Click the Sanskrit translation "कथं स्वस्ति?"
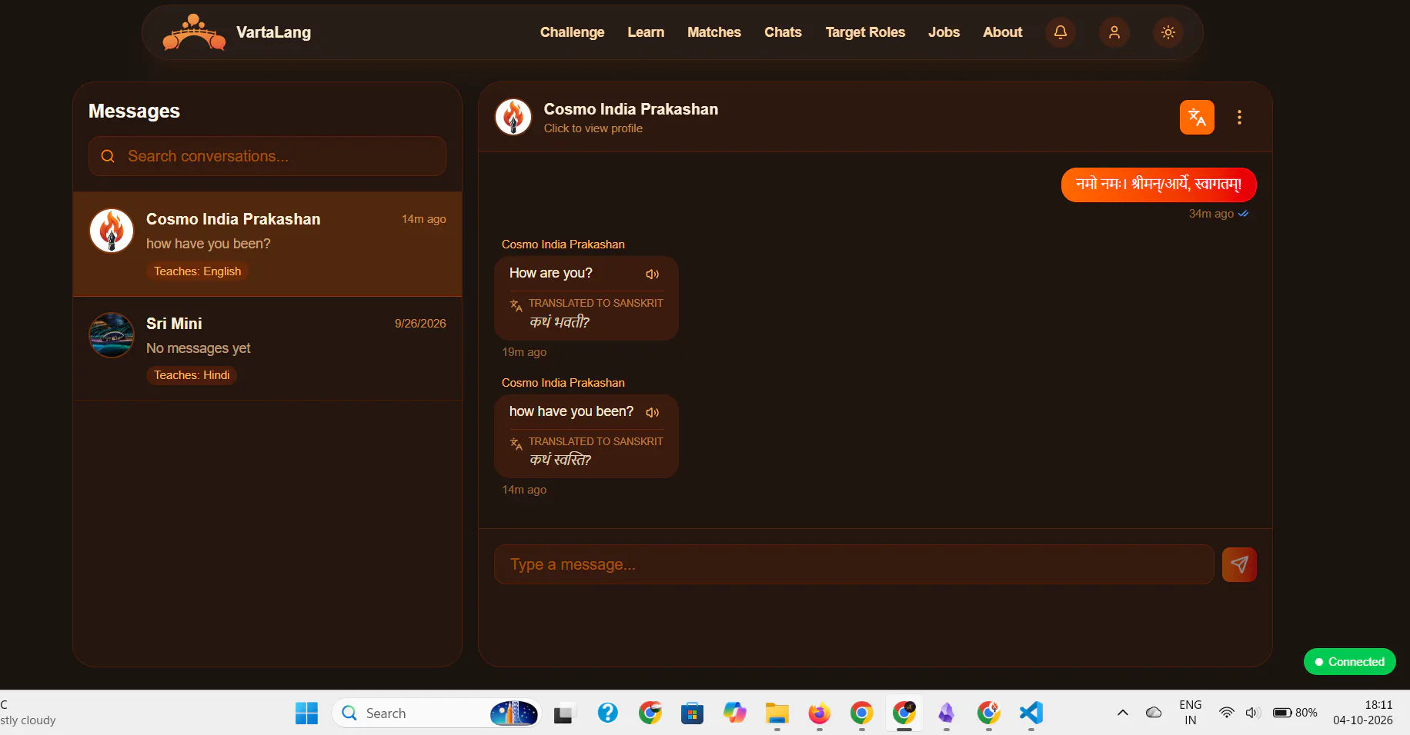This screenshot has height=735, width=1410. [560, 460]
